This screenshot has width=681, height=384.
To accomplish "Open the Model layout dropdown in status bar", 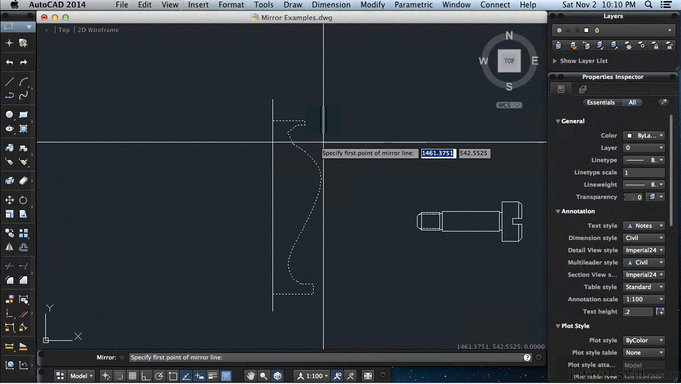I will tap(82, 376).
